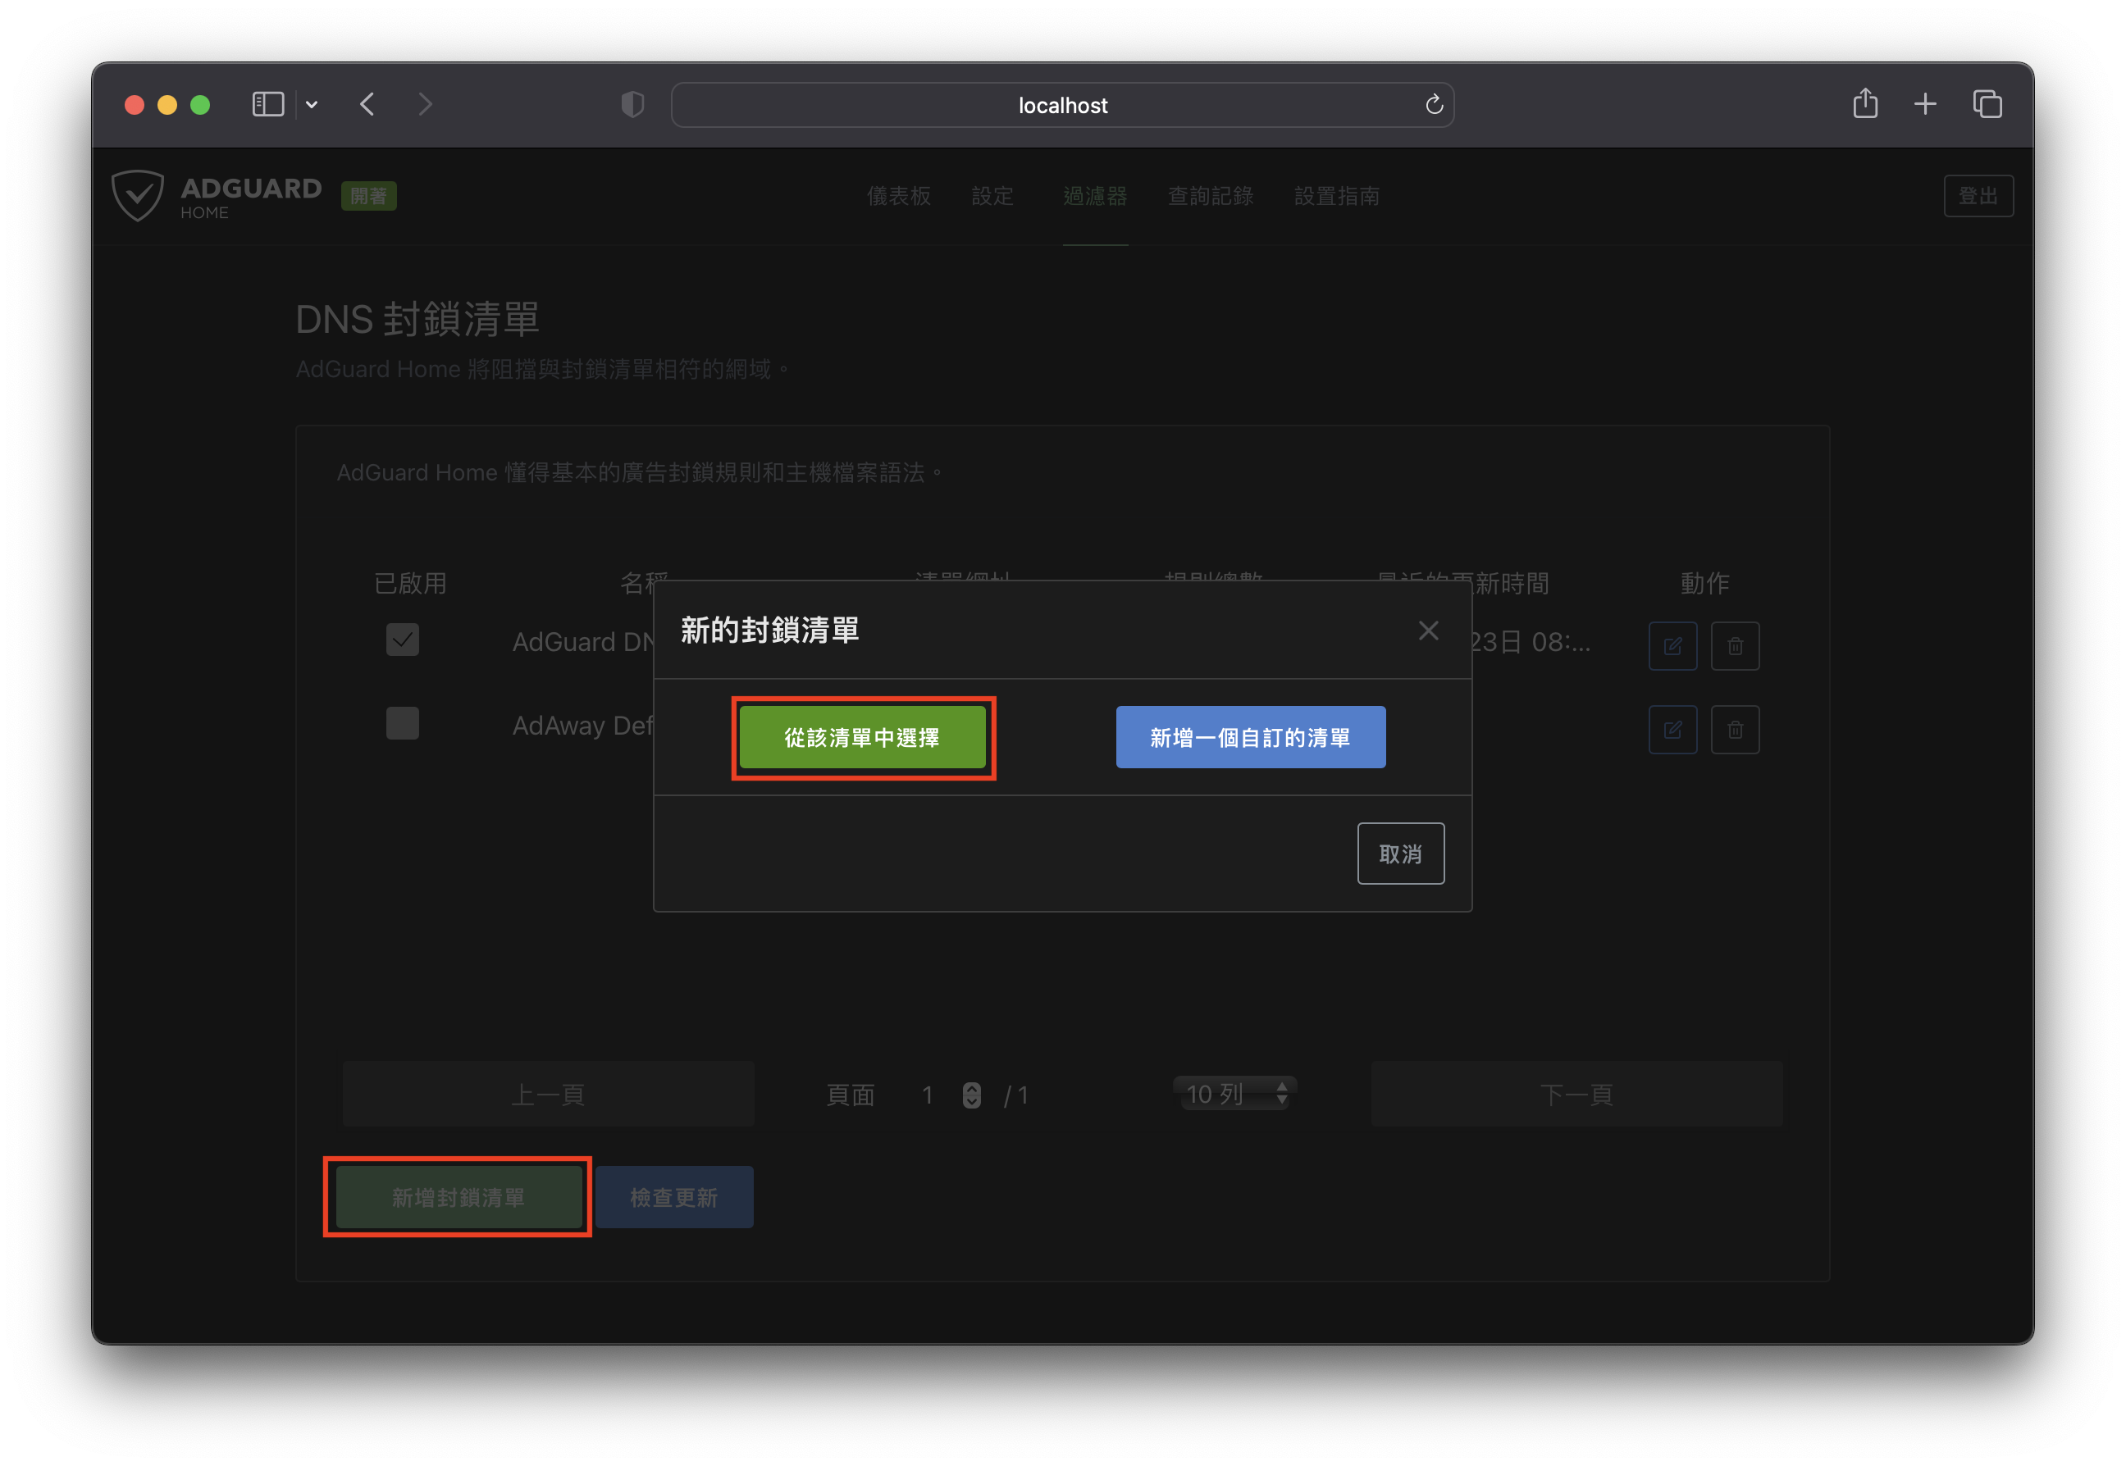Click the 新增封鎖清單 button
This screenshot has width=2126, height=1466.
458,1197
